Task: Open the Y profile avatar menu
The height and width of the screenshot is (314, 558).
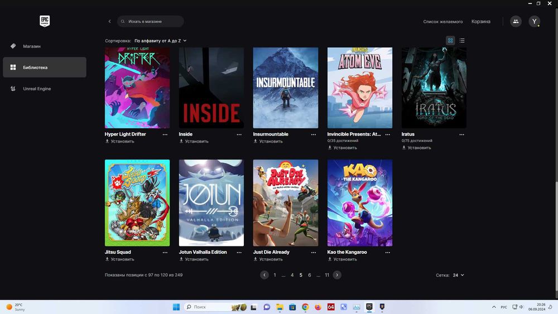Action: pos(534,21)
